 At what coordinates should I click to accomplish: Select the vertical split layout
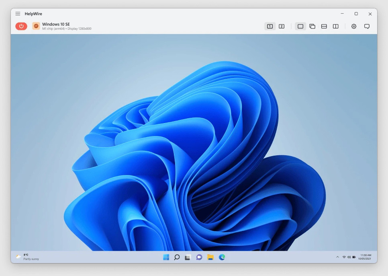pos(335,26)
